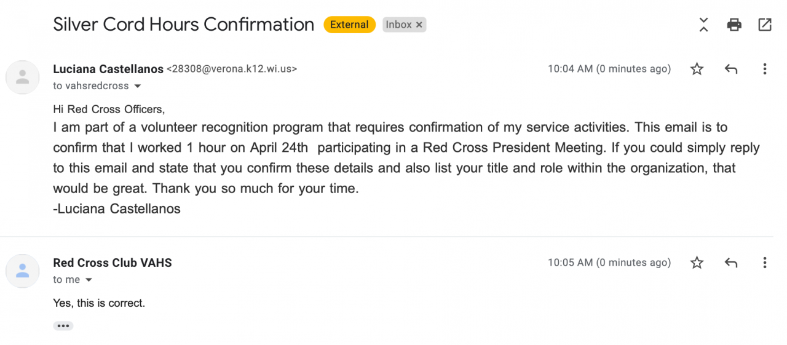Show details dropdown next to "to me"

point(89,280)
